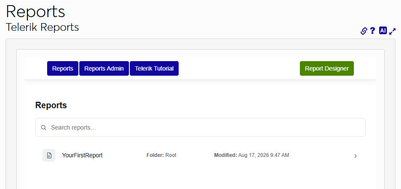Screen dimensions: 401x189
Task: Expand YourFirstReport row chevron
Action: pyautogui.click(x=356, y=156)
